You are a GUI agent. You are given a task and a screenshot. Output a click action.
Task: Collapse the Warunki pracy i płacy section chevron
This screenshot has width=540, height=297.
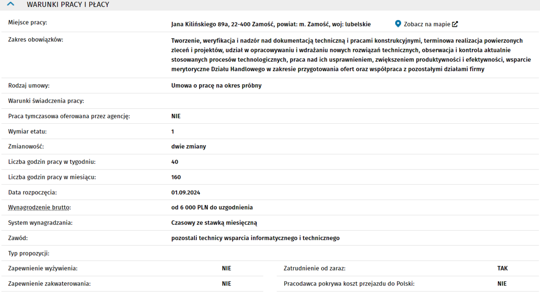(x=11, y=4)
